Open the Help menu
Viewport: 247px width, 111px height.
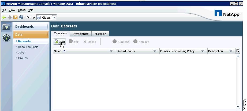point(30,10)
